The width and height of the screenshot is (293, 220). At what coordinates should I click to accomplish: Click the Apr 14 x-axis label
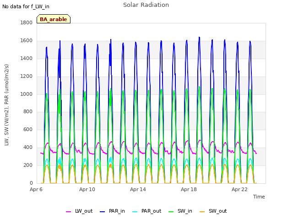138,189
